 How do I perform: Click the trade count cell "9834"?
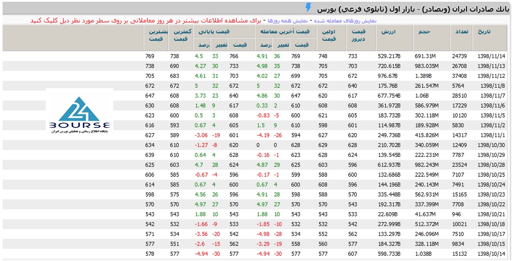point(458,244)
